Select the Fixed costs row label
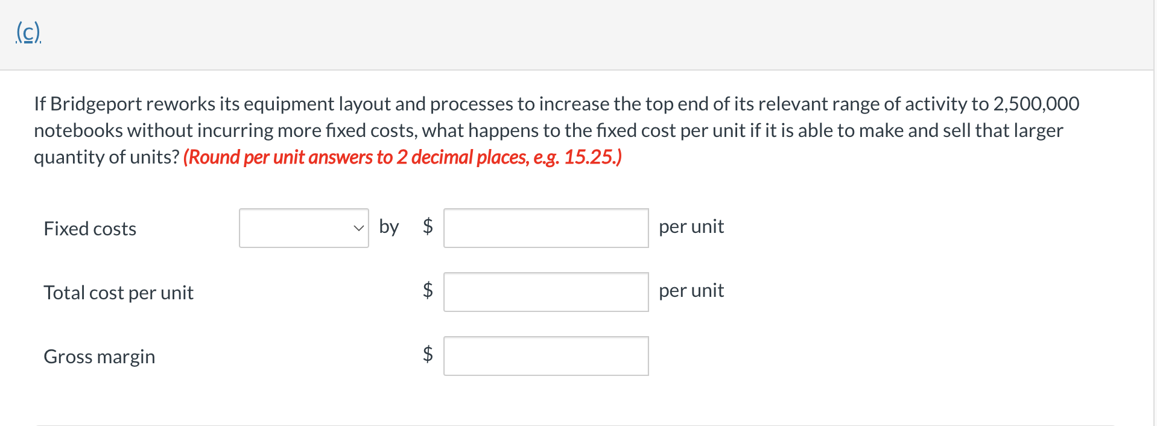Image resolution: width=1157 pixels, height=426 pixels. [x=89, y=229]
